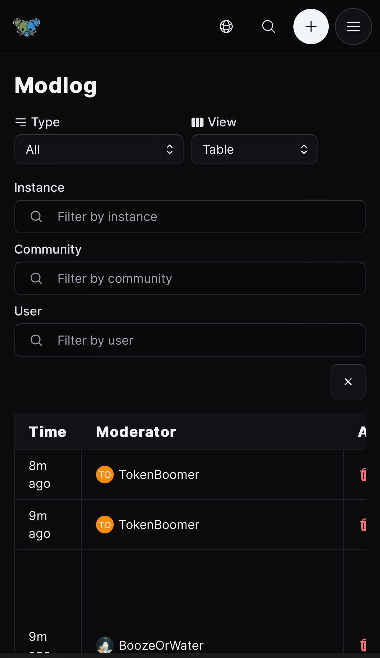This screenshot has width=380, height=658.
Task: Open search via magnifier icon in header
Action: coord(268,27)
